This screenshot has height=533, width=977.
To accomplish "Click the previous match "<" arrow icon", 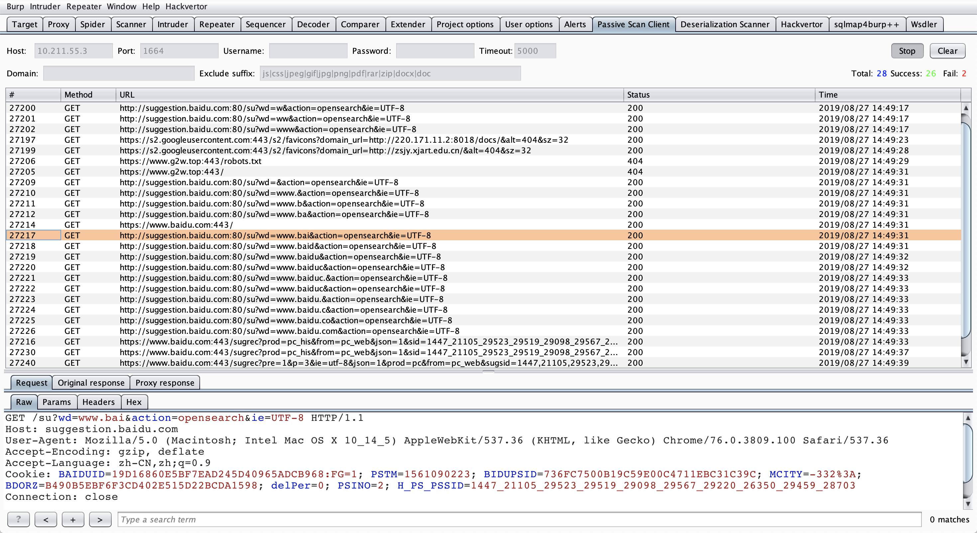I will (x=46, y=519).
